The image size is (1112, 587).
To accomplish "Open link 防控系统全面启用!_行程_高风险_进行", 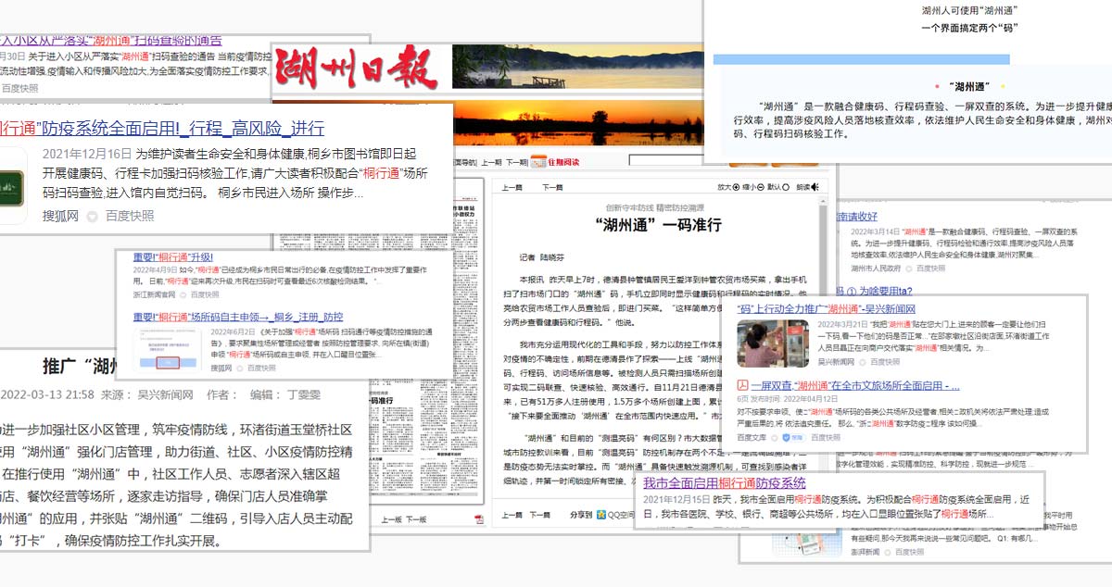I will (x=162, y=127).
